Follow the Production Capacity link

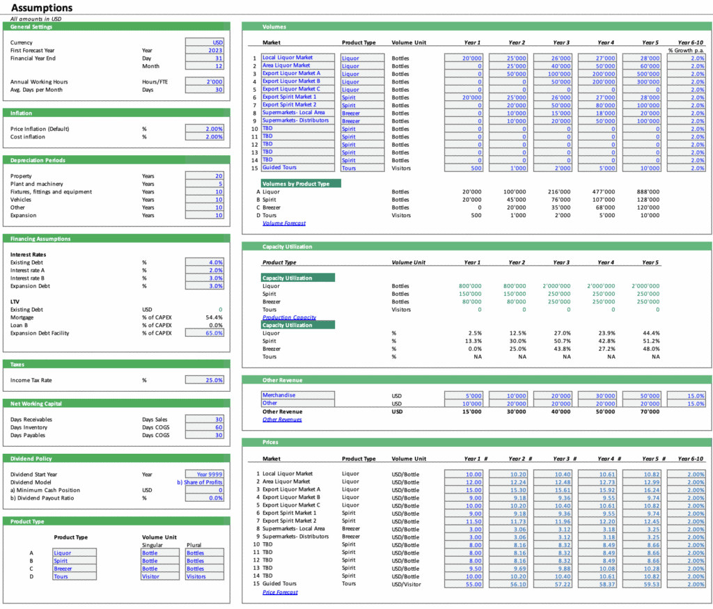pyautogui.click(x=289, y=317)
